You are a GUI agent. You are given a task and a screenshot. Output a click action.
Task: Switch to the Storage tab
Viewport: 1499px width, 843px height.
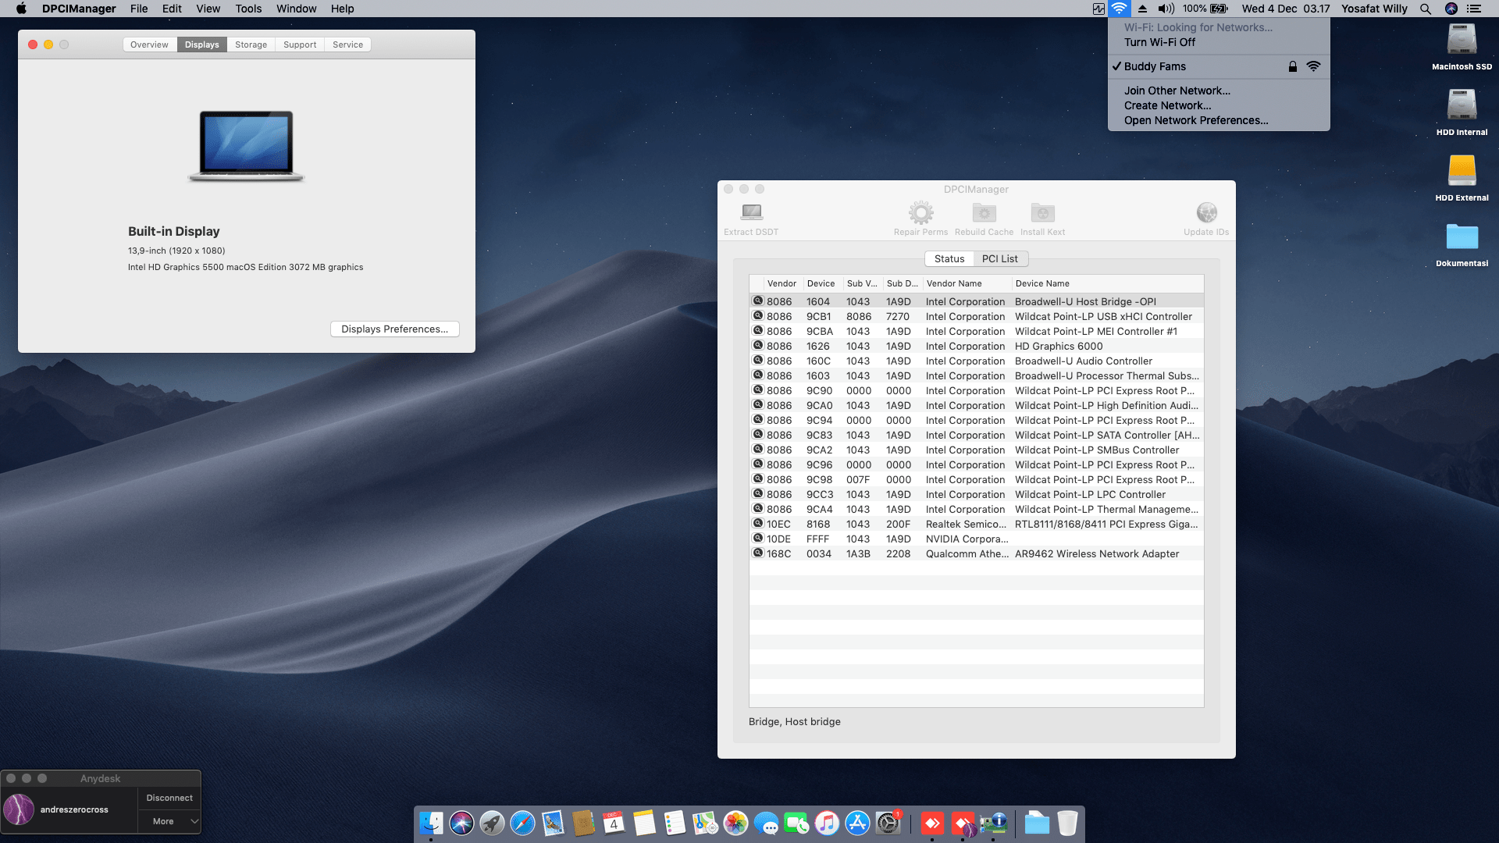click(x=251, y=44)
